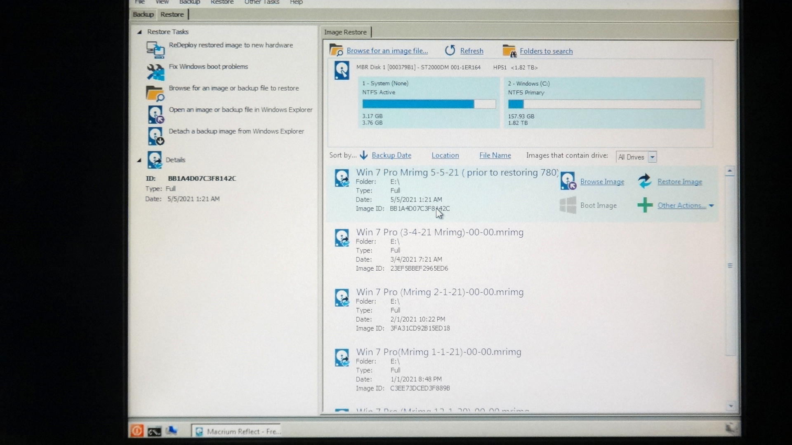Click image icon for Win 7 Pro Mrimg 5-5-21
Screen dimensions: 792x445
pos(342,178)
